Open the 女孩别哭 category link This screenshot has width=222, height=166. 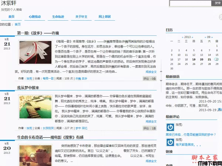[x=48, y=128]
